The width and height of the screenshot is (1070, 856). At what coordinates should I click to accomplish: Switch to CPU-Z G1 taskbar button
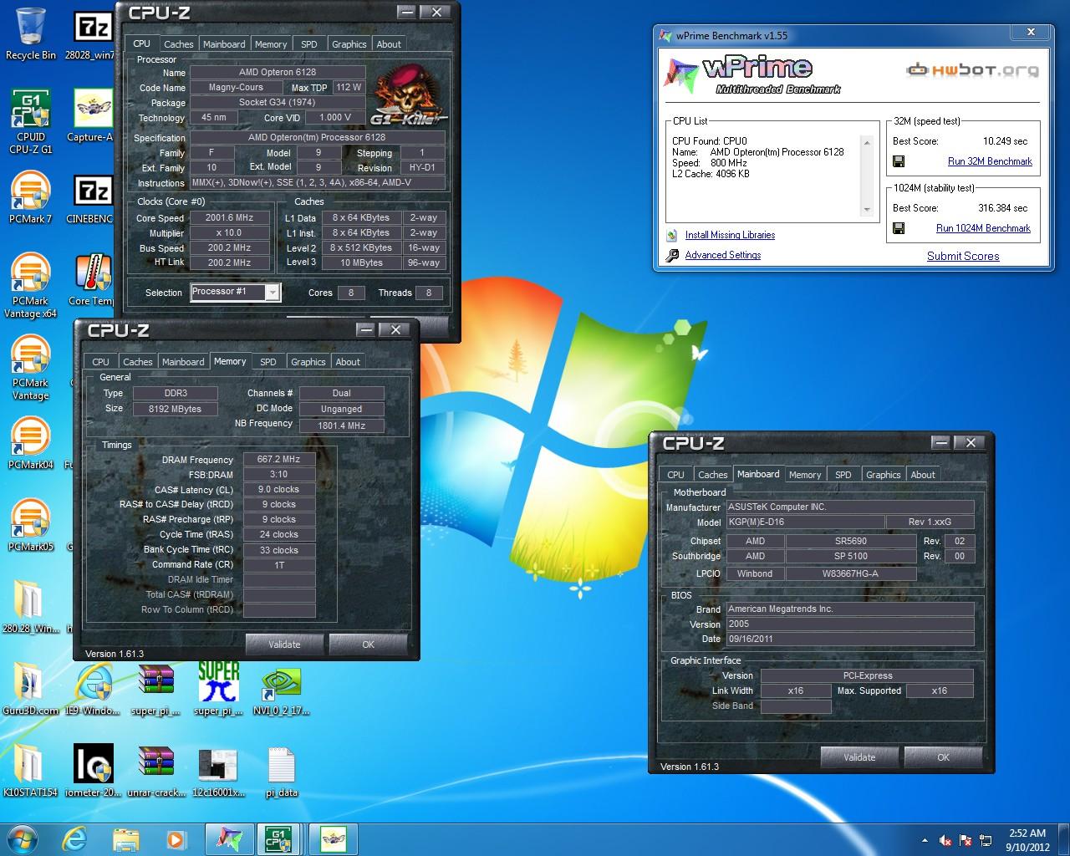pos(279,838)
